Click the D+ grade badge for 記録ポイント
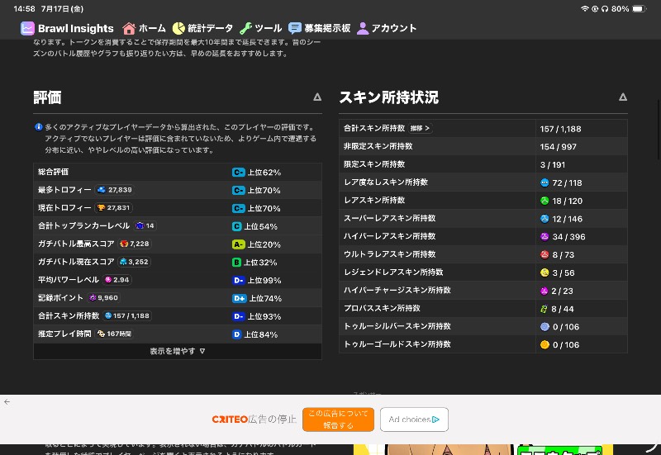Image resolution: width=661 pixels, height=455 pixels. pos(239,298)
